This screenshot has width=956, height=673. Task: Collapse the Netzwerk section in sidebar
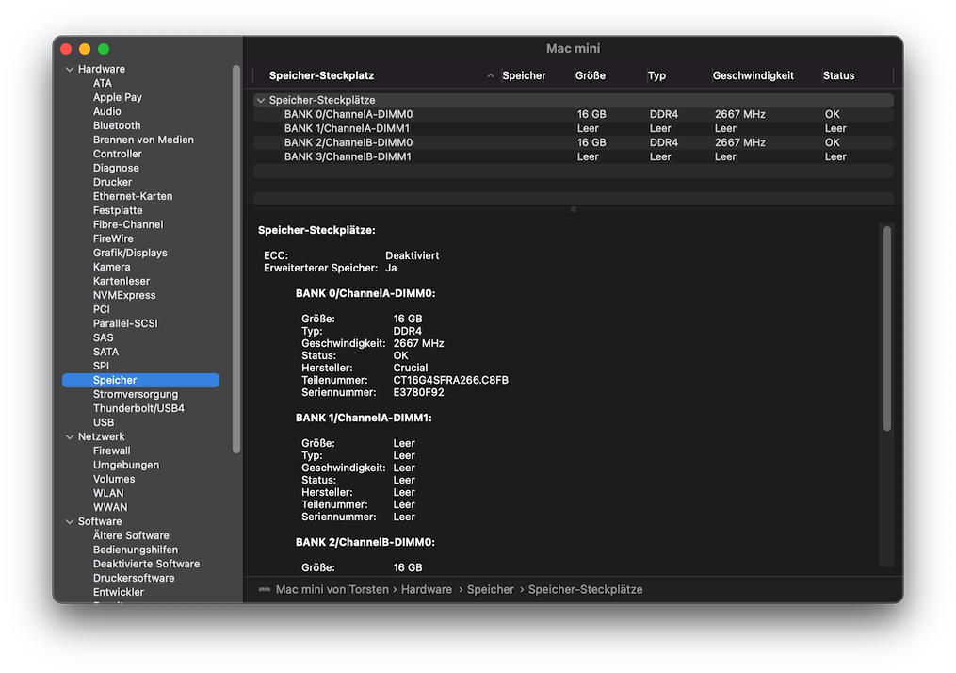pos(70,437)
